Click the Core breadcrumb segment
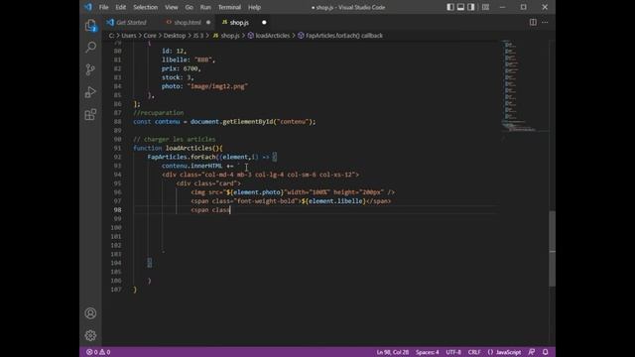 point(150,36)
